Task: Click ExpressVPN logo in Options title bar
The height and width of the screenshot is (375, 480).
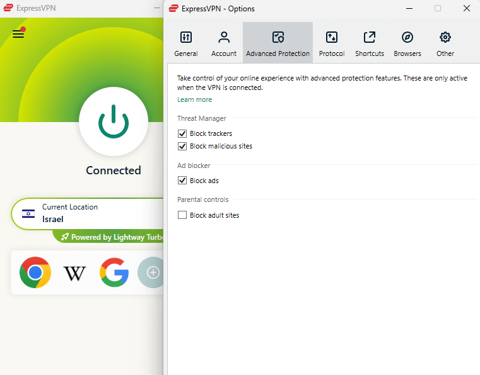Action: tap(173, 9)
